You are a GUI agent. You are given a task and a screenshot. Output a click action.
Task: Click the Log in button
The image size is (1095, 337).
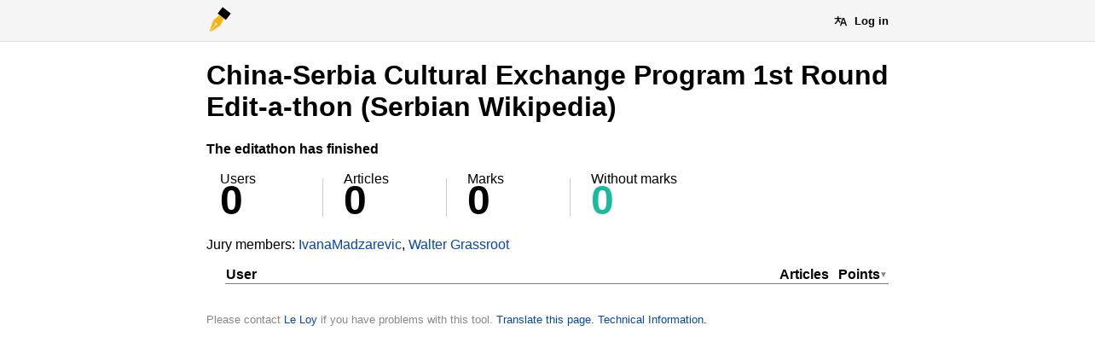pos(871,21)
